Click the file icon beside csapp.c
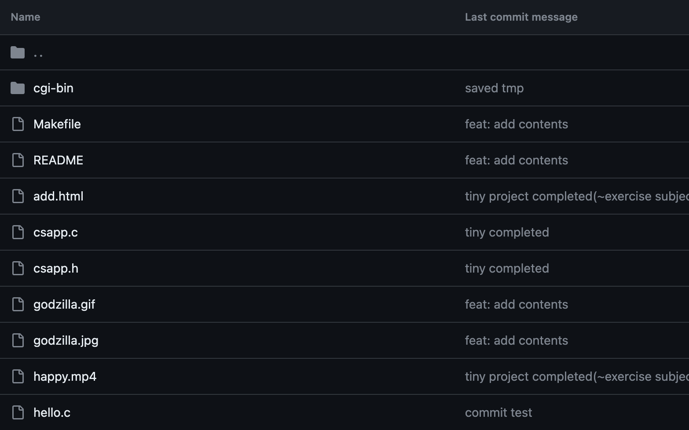The image size is (689, 430). (18, 232)
